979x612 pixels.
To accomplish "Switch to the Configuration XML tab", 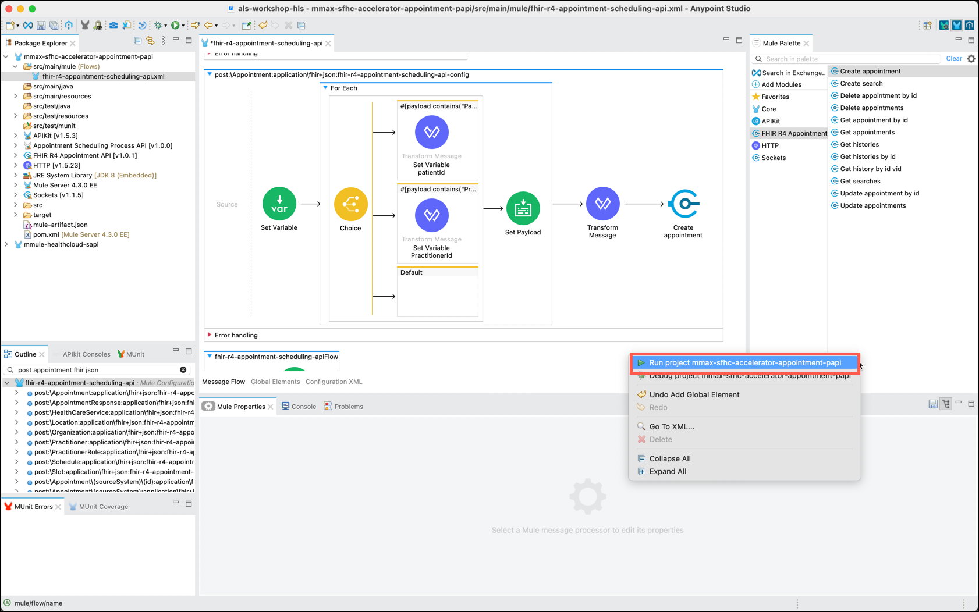I will click(334, 382).
